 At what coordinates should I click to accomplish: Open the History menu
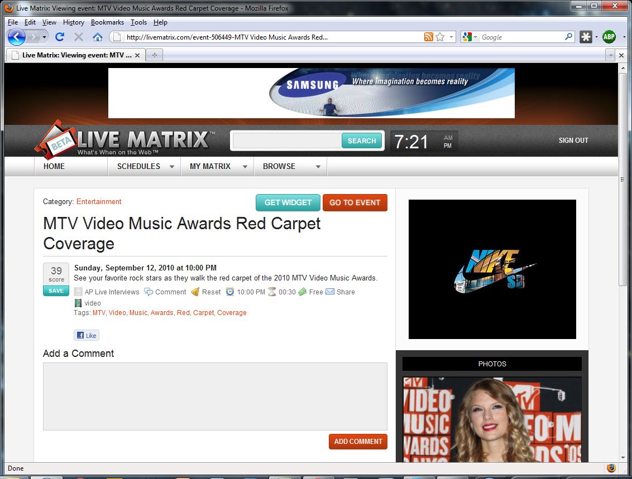click(73, 22)
